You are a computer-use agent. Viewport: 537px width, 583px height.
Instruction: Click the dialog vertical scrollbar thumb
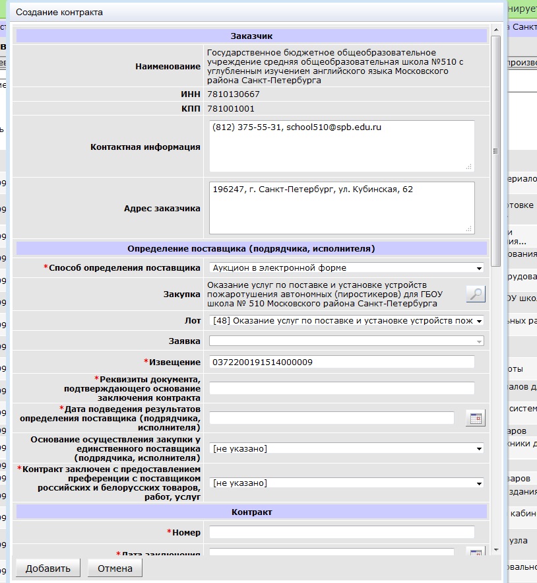coord(495,151)
